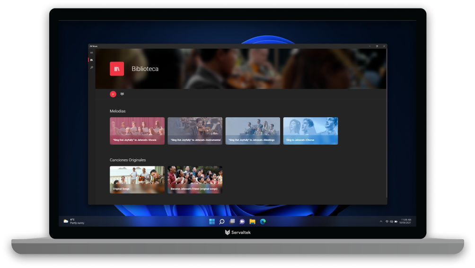Click the Wi-Fi network tray icon
This screenshot has width=475, height=268.
[387, 222]
